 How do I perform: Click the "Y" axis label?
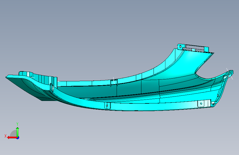pos(17,124)
